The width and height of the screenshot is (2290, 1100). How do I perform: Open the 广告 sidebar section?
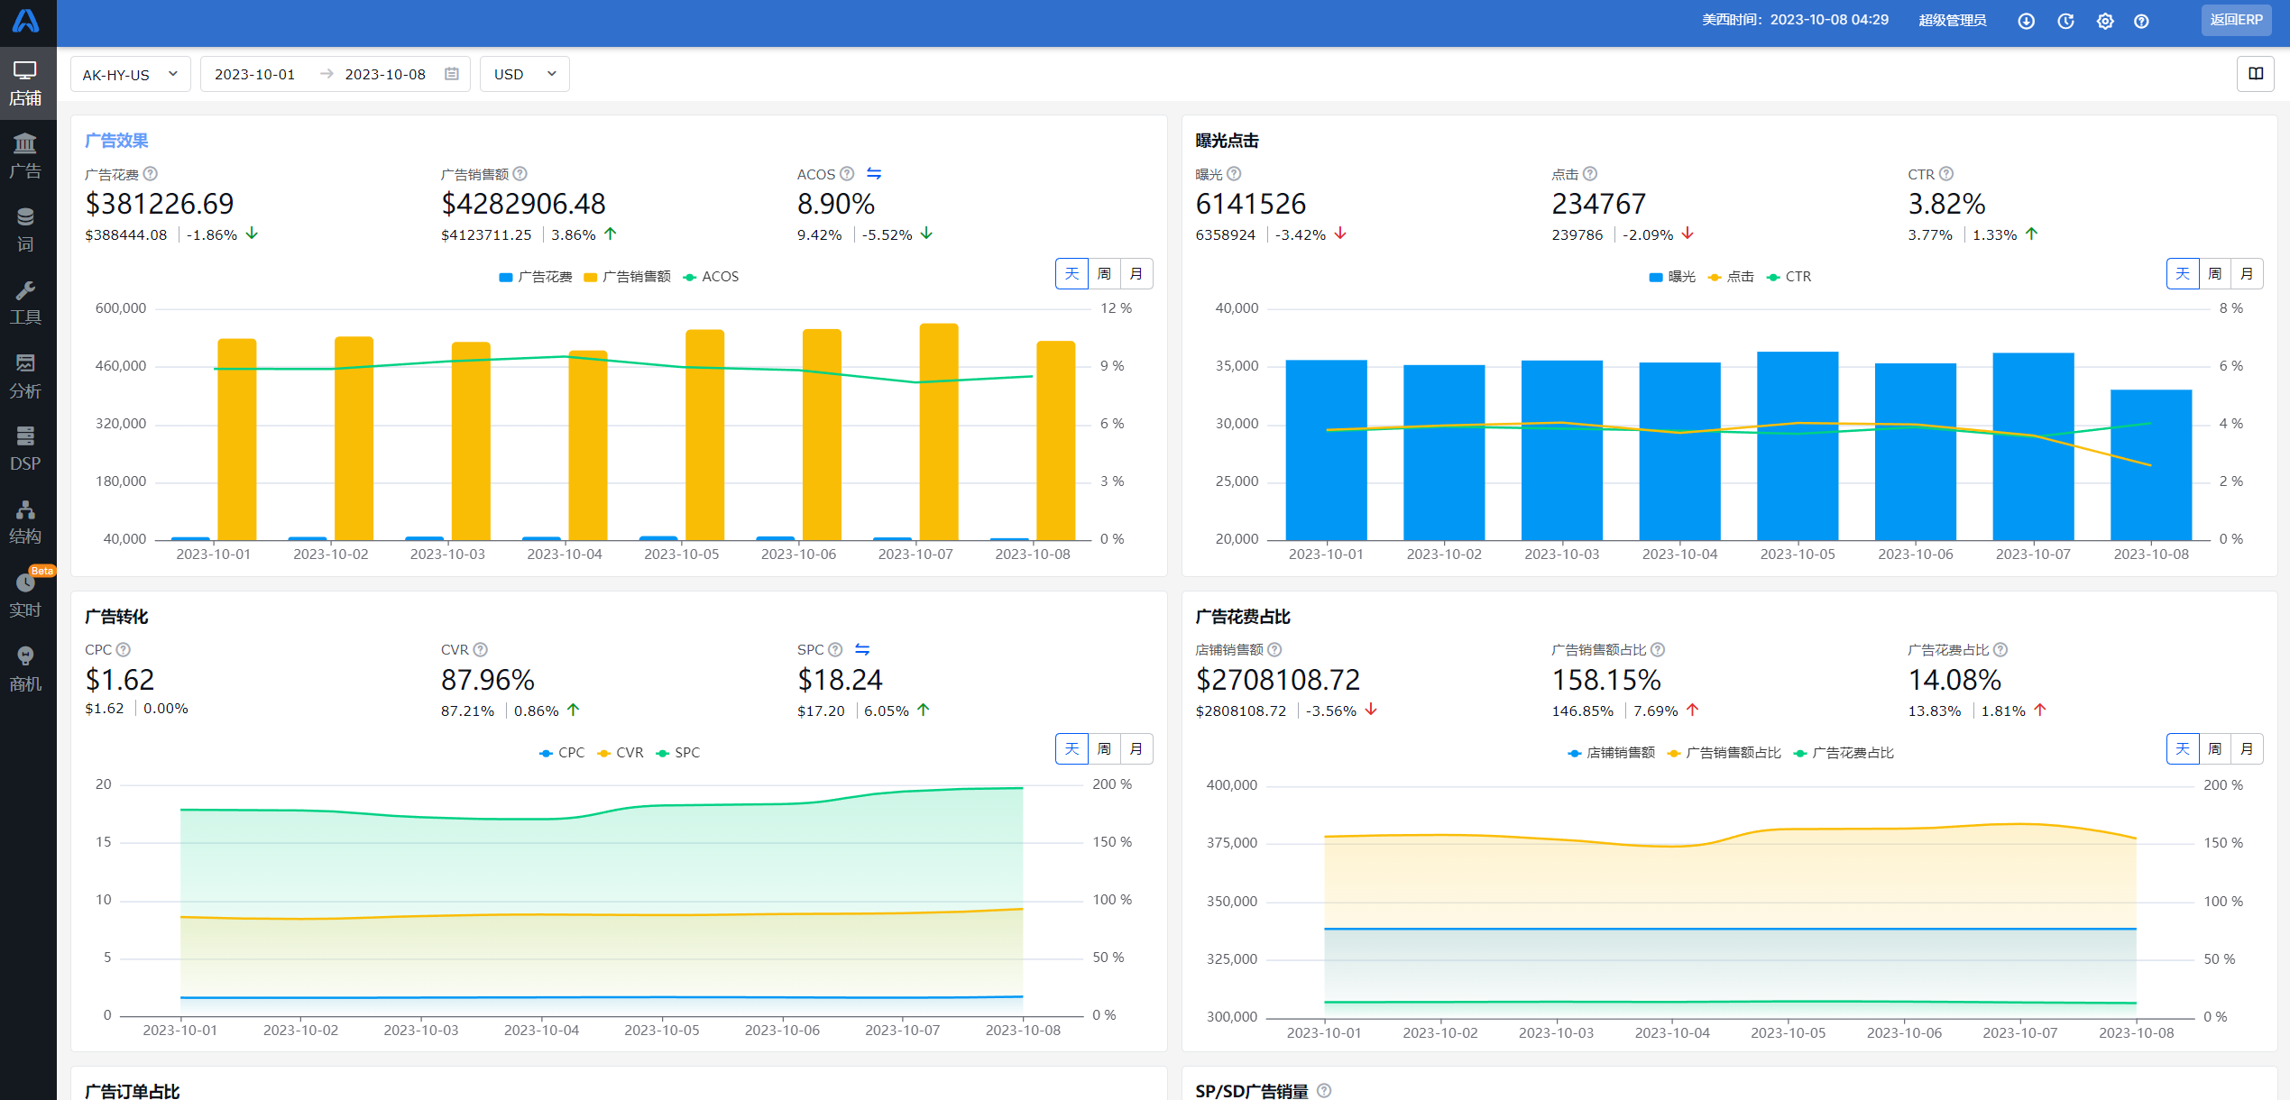pos(25,156)
